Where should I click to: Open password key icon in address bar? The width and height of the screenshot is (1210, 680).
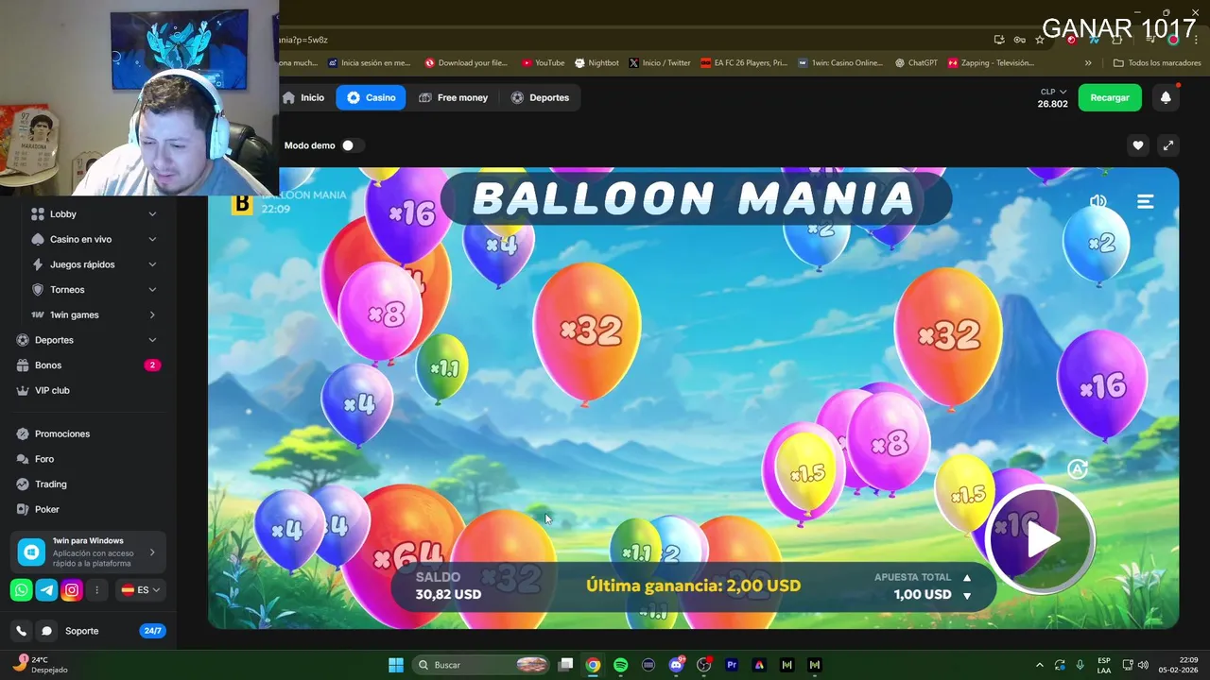coord(1019,40)
